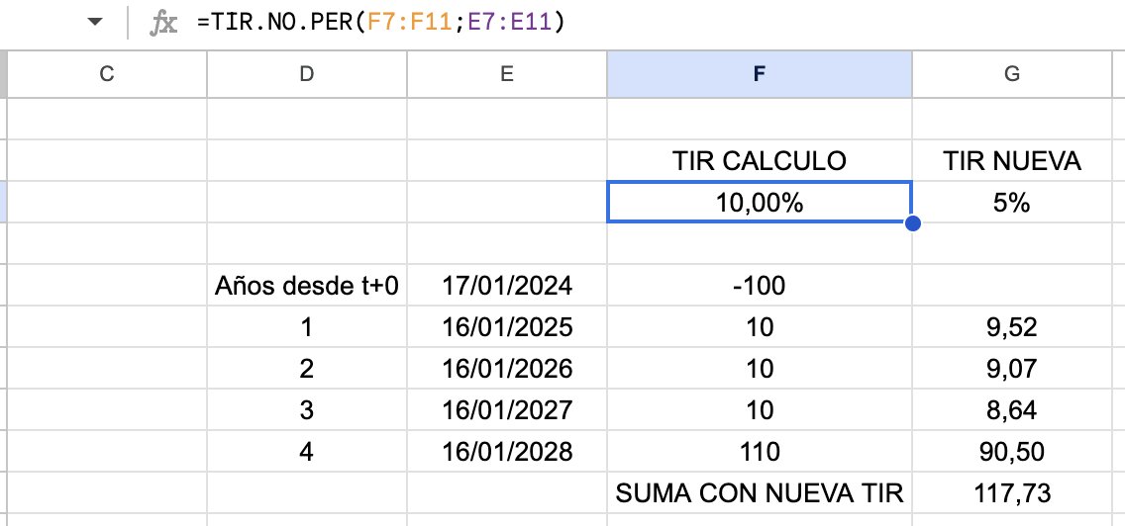The width and height of the screenshot is (1125, 526).
Task: Select the value 10 next to 16/01/2025
Action: click(760, 327)
